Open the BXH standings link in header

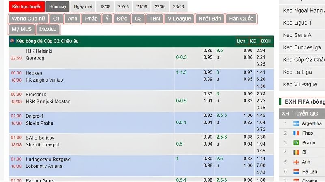pos(266,41)
